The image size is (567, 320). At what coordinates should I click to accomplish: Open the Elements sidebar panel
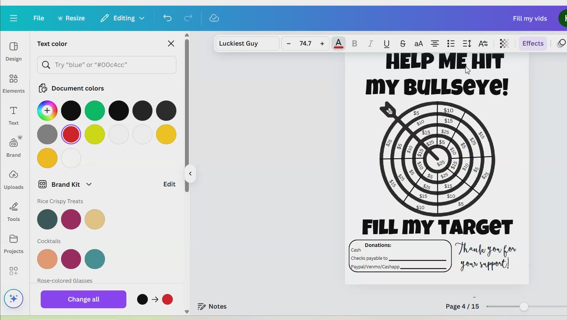pyautogui.click(x=14, y=83)
